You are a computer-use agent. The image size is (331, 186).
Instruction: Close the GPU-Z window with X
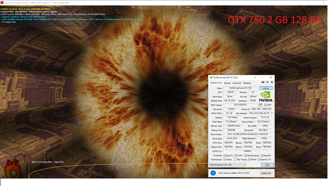click(x=271, y=77)
